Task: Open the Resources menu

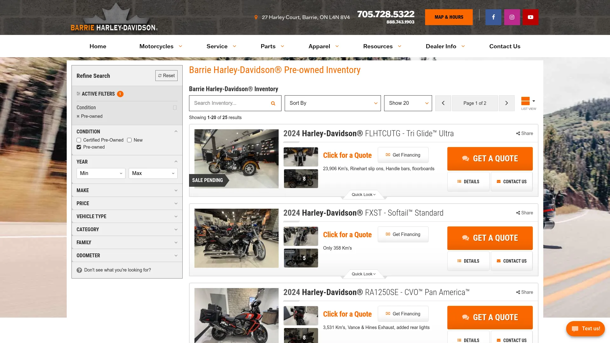Action: coord(382,46)
